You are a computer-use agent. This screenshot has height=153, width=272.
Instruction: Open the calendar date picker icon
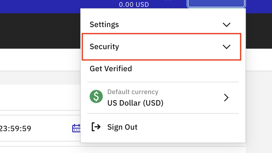[76, 128]
